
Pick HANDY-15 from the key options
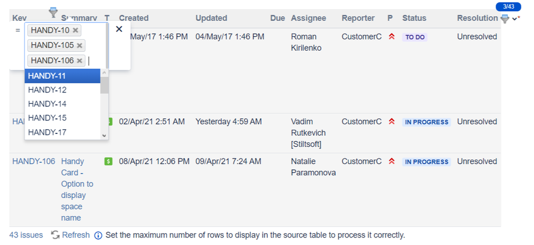63,118
